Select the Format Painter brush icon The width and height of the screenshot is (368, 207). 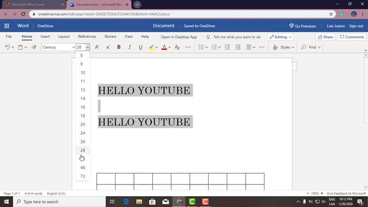(34, 47)
